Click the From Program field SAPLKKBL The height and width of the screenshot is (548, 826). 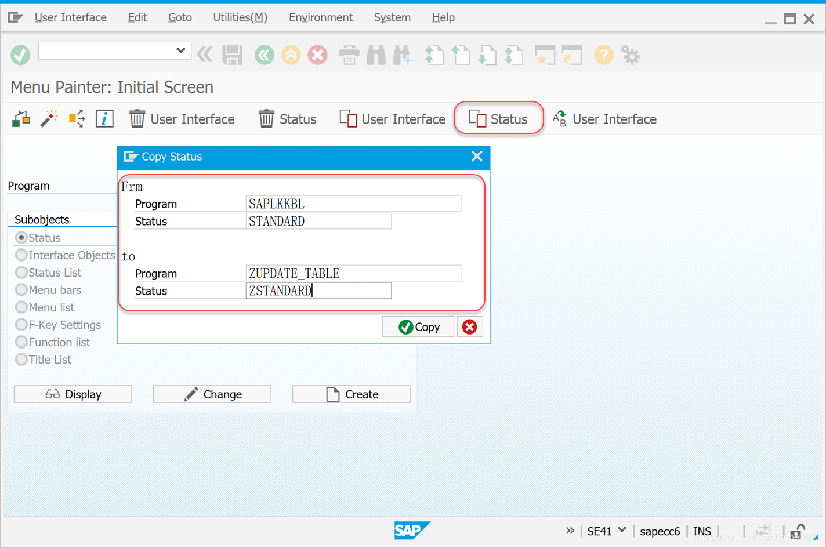click(353, 204)
